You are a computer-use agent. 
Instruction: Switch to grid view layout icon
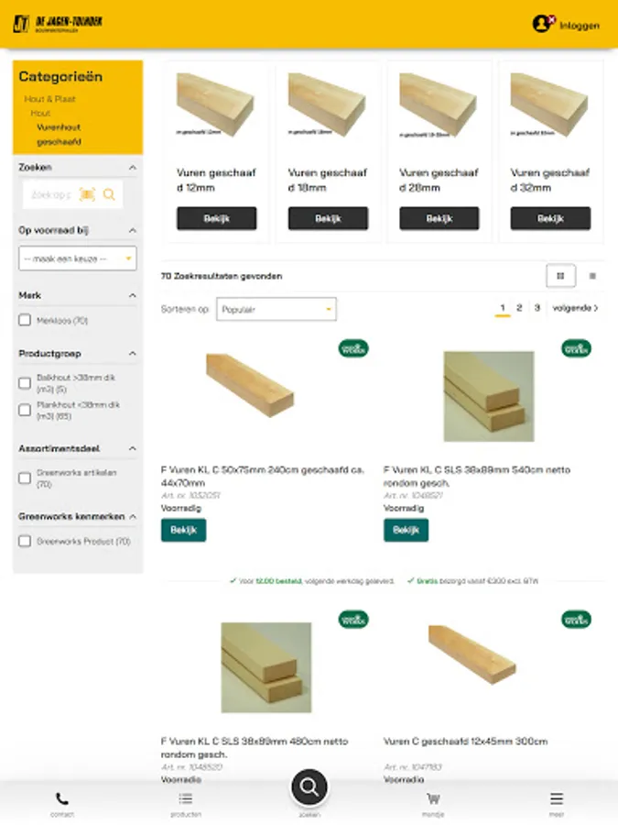tap(560, 276)
